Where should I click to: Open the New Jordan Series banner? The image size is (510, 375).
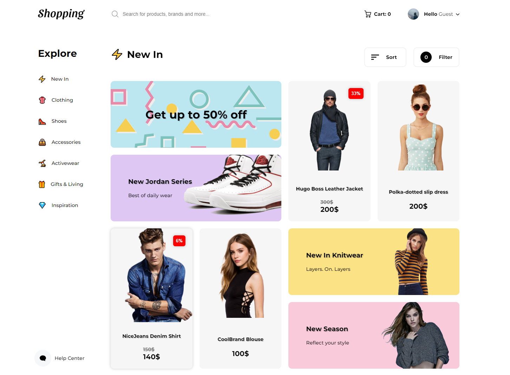coord(196,188)
